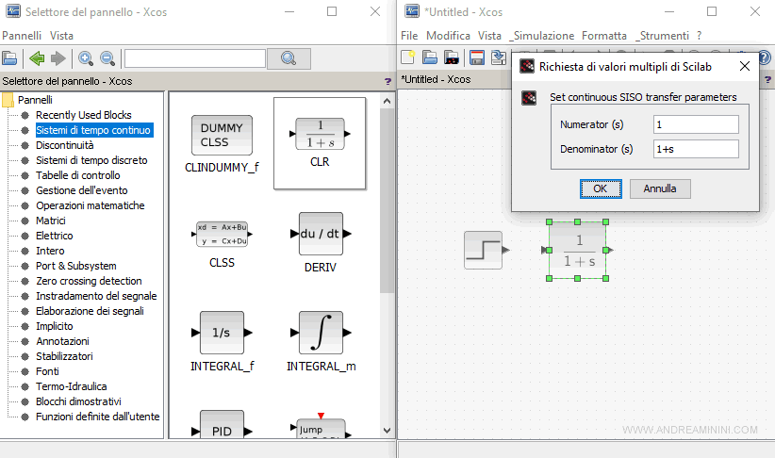Open the Vista menu in the Xcos window
775x458 pixels.
pyautogui.click(x=489, y=36)
